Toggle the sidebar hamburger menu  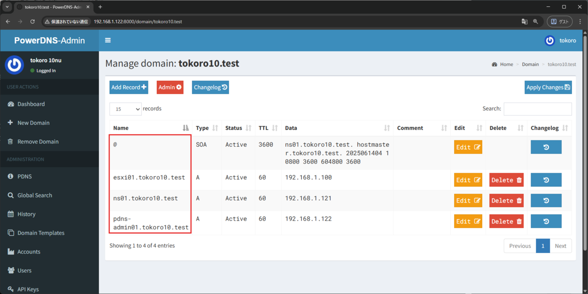click(108, 41)
